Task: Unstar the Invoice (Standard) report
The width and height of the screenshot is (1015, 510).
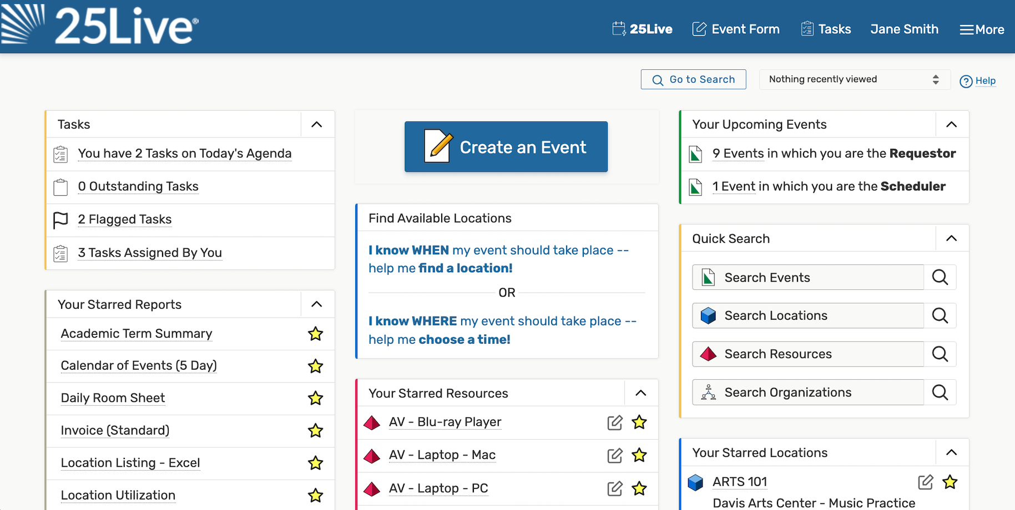Action: [316, 430]
